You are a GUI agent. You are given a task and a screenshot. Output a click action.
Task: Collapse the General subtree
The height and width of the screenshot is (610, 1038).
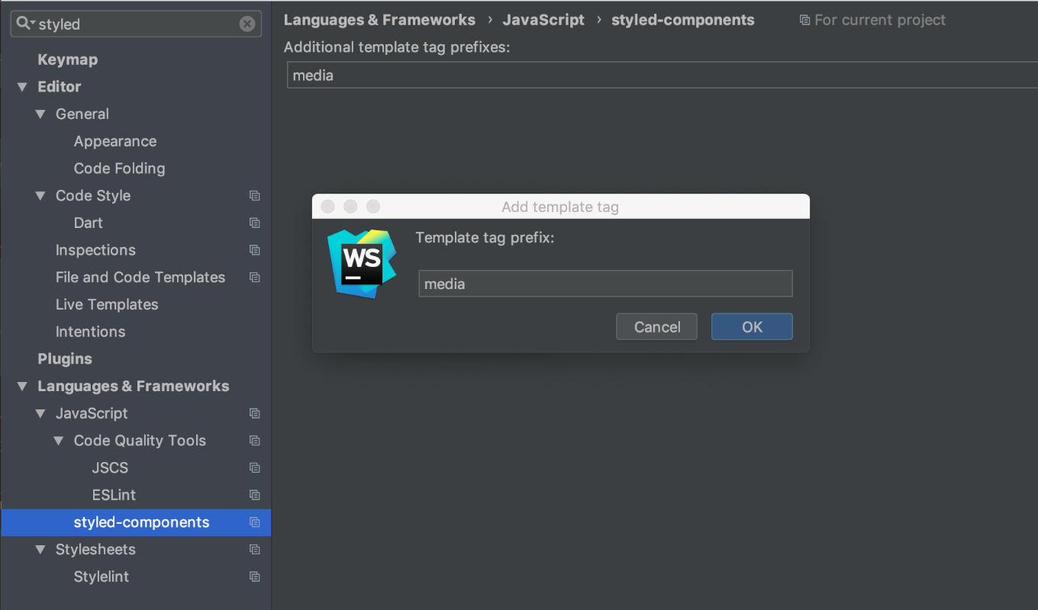pyautogui.click(x=40, y=114)
